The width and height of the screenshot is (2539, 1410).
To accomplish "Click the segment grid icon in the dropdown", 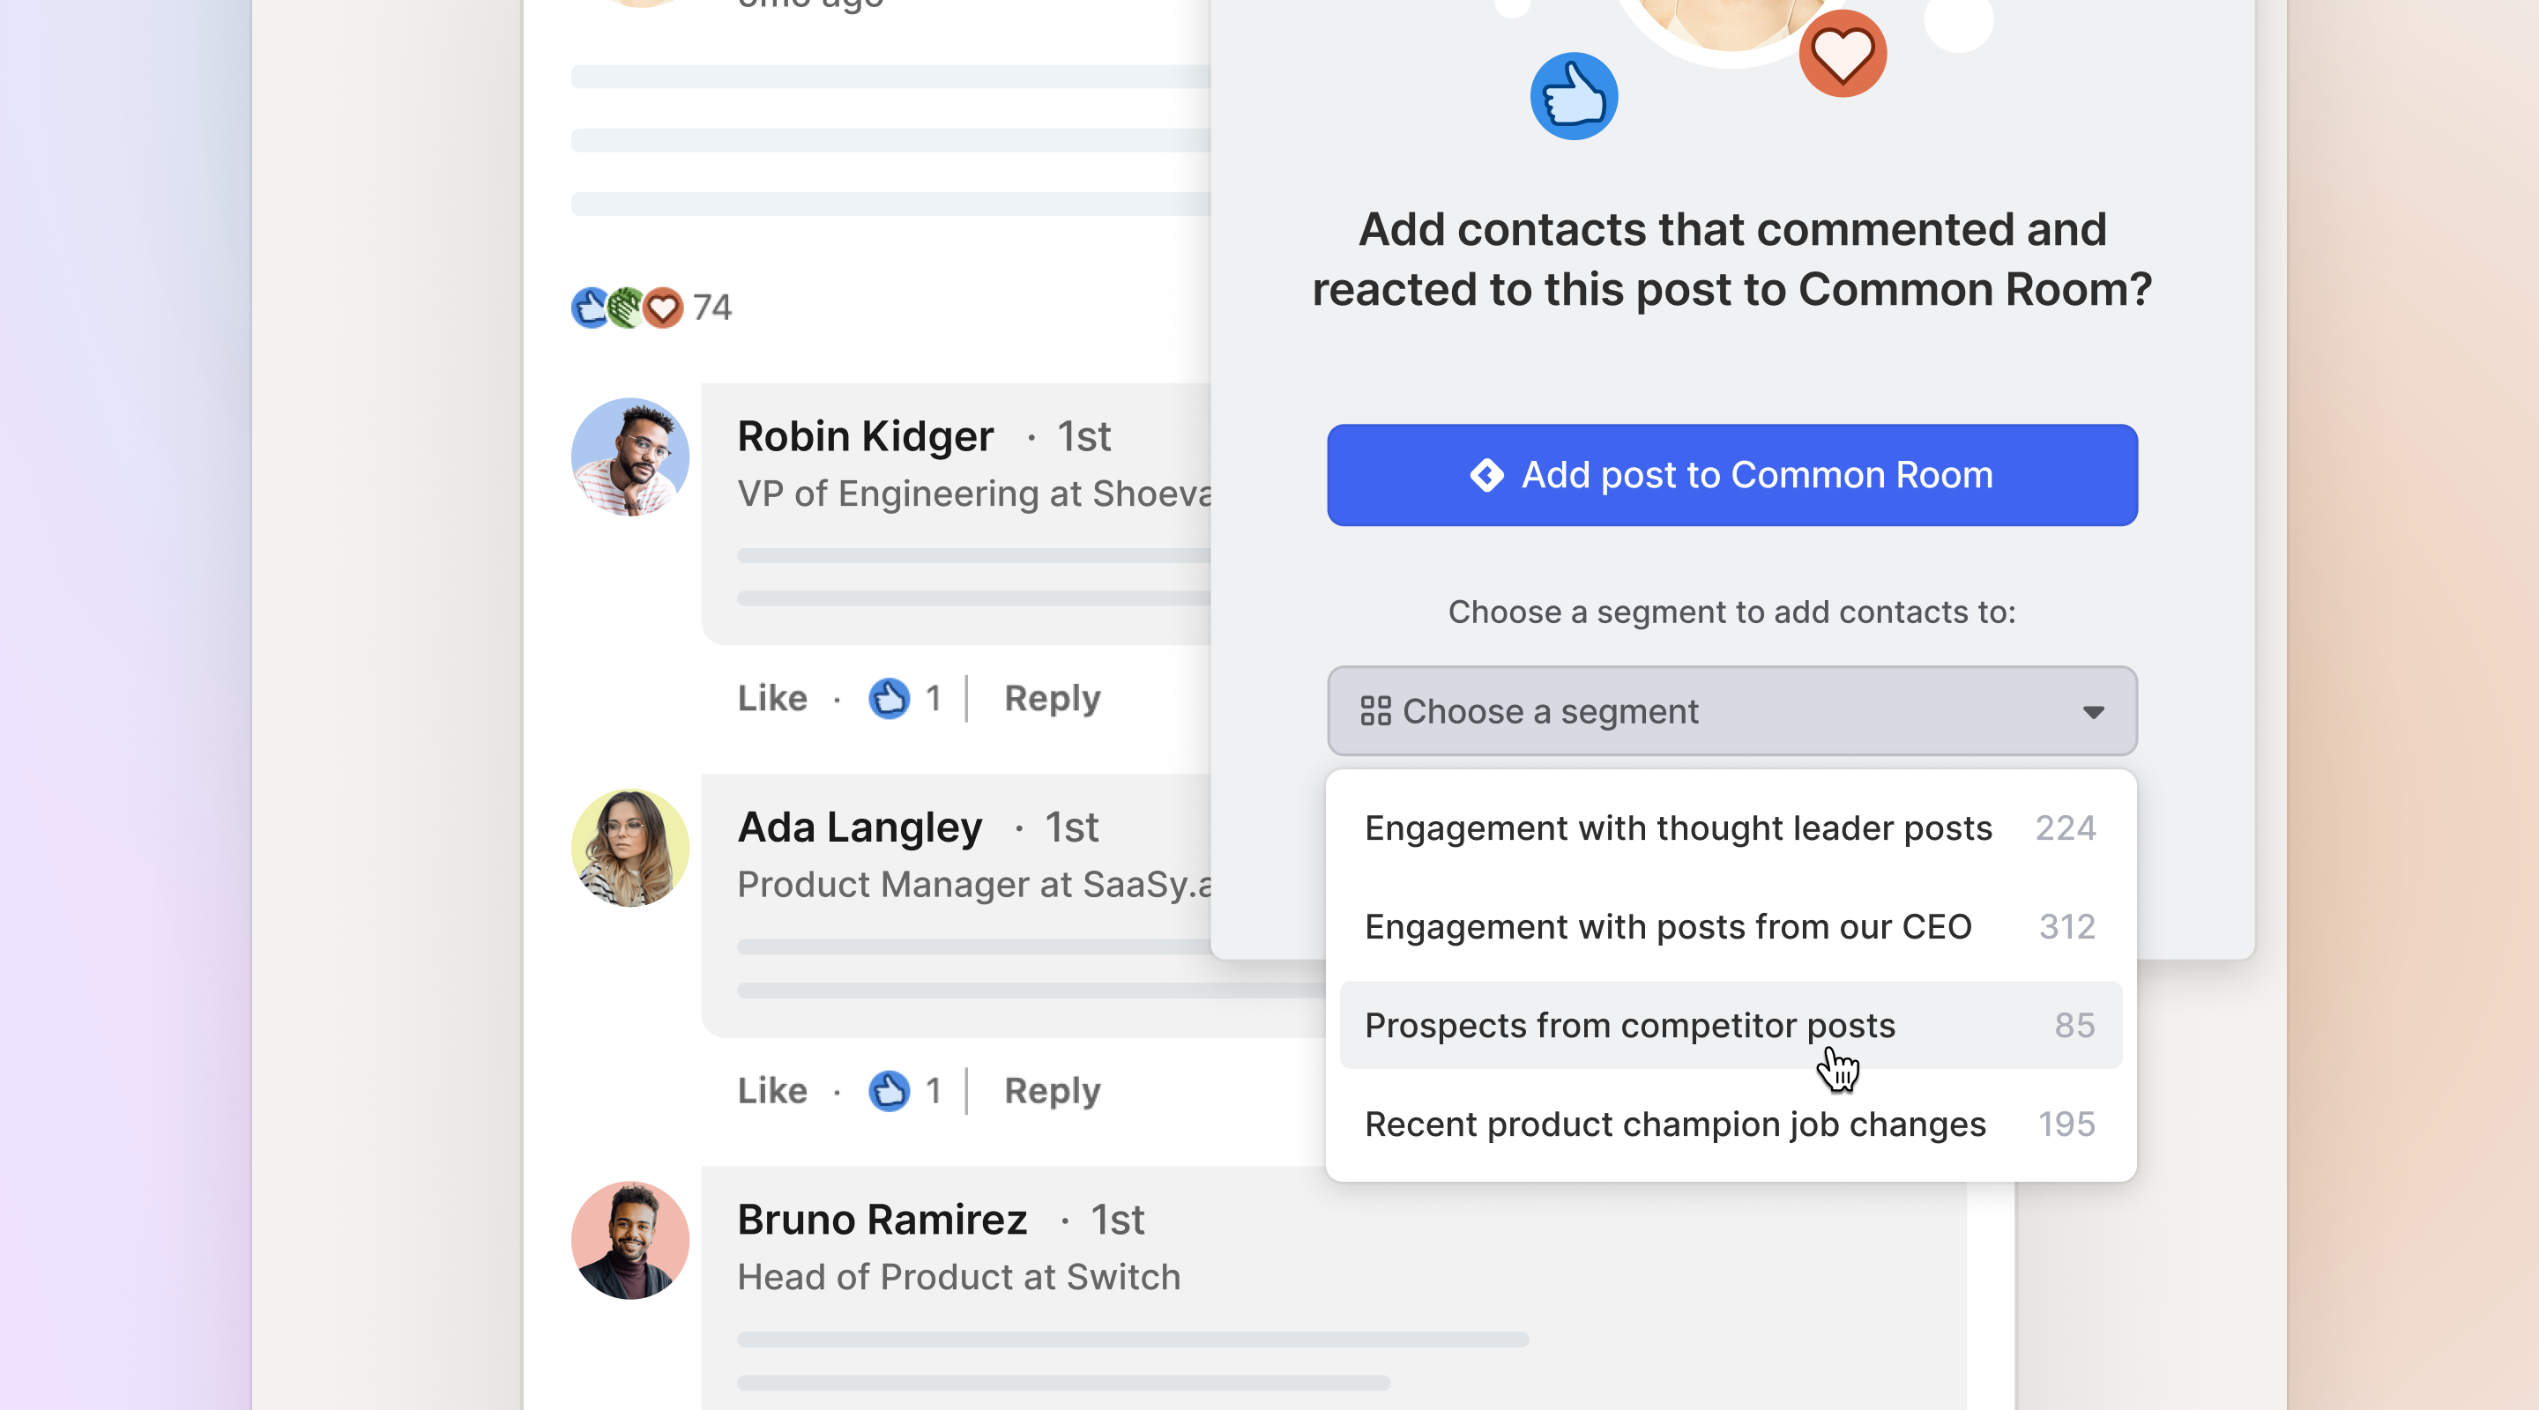I will (1375, 710).
